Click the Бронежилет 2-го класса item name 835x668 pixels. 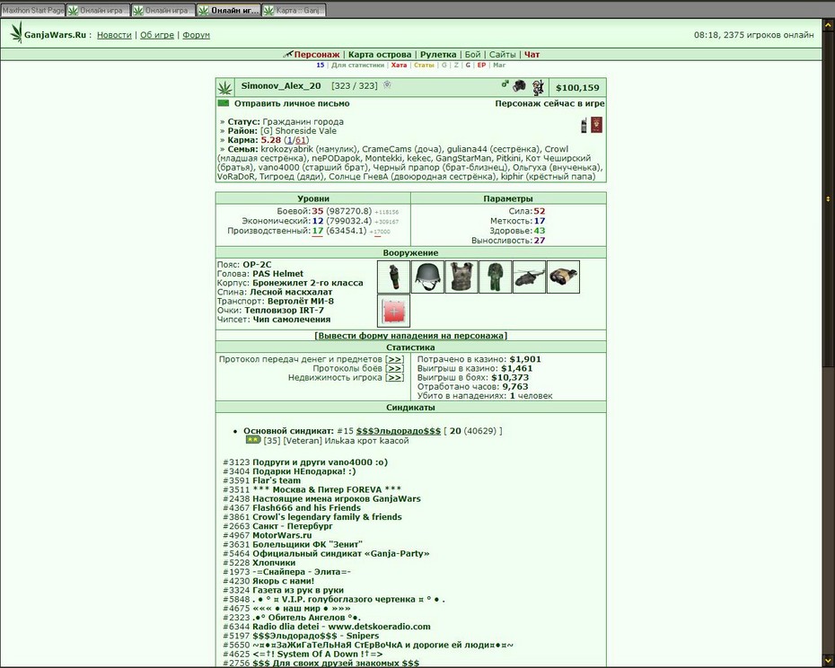[307, 283]
